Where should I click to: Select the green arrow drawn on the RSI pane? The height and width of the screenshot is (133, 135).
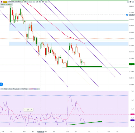click(84, 123)
